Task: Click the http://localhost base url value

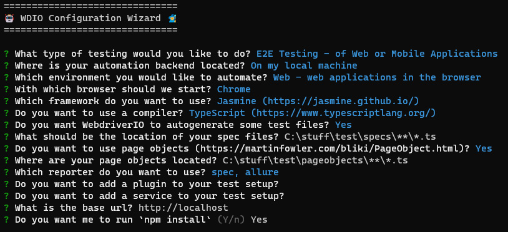Action: (183, 208)
